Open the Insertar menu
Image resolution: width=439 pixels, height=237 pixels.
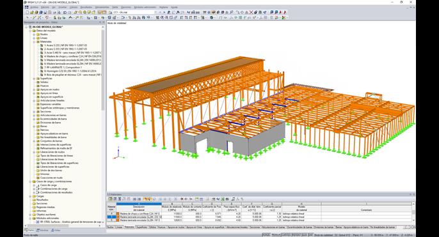pyautogui.click(x=63, y=7)
